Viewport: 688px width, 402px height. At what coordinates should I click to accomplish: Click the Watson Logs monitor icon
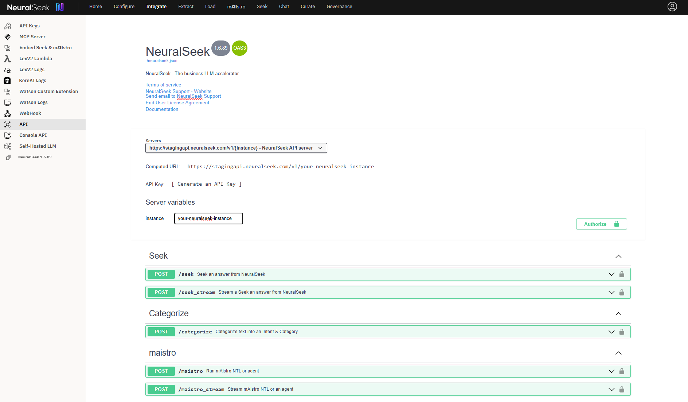point(7,103)
